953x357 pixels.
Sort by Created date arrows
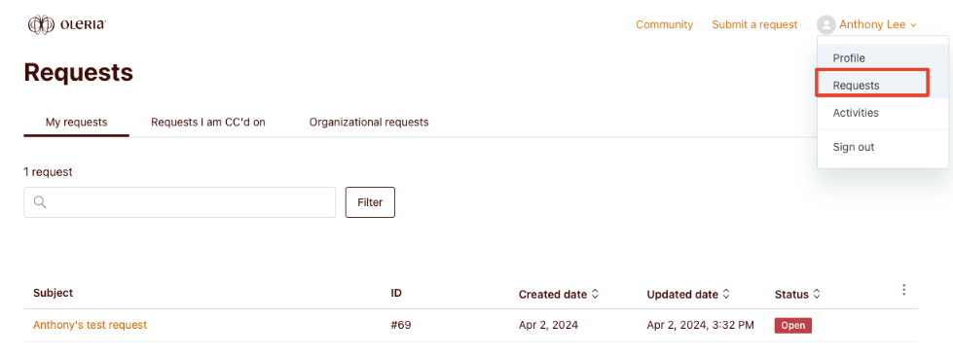coord(595,295)
